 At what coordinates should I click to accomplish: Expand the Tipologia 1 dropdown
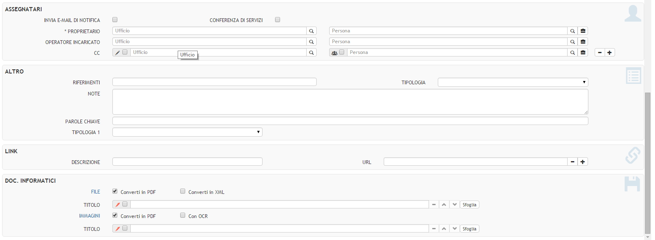coord(187,132)
